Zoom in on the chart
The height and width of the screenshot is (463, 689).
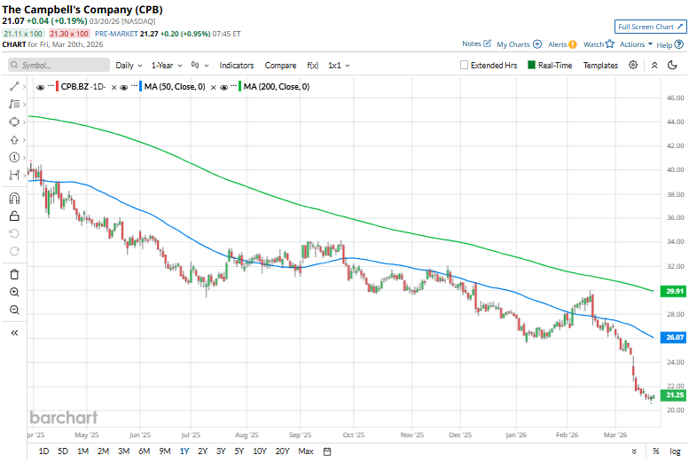tap(14, 292)
